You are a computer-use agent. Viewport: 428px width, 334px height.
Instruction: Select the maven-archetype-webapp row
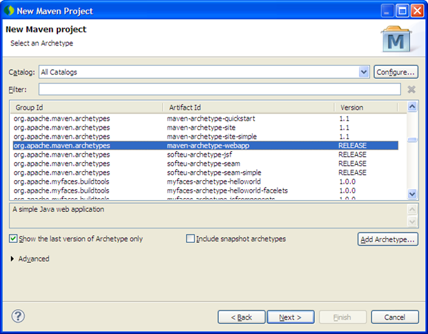point(206,146)
